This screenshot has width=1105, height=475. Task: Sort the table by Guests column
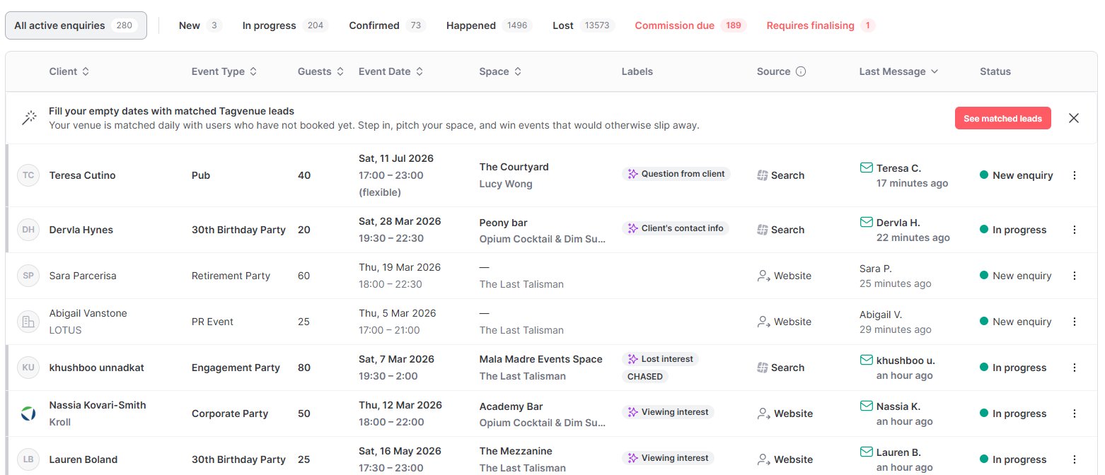[x=320, y=71]
